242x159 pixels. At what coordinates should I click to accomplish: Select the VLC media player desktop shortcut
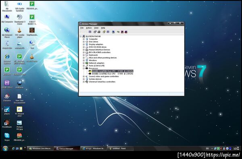(x=19, y=33)
